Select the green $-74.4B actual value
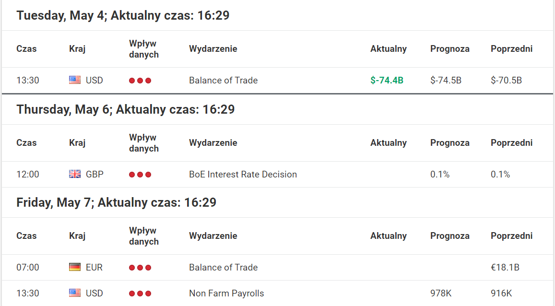The image size is (555, 306). (387, 80)
